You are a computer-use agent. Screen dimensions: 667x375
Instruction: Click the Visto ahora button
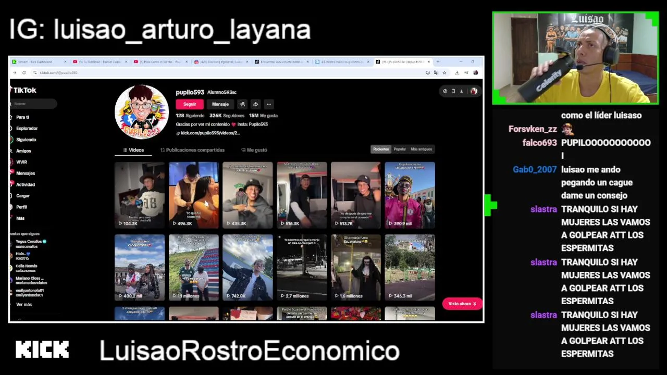(x=462, y=304)
